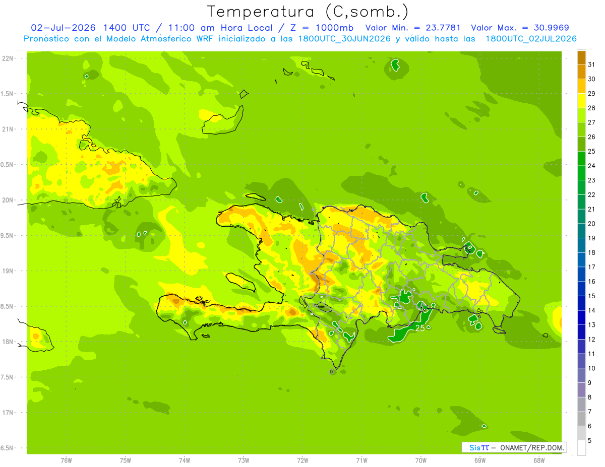Click the "1.5N" latitude tick label

pos(8,94)
